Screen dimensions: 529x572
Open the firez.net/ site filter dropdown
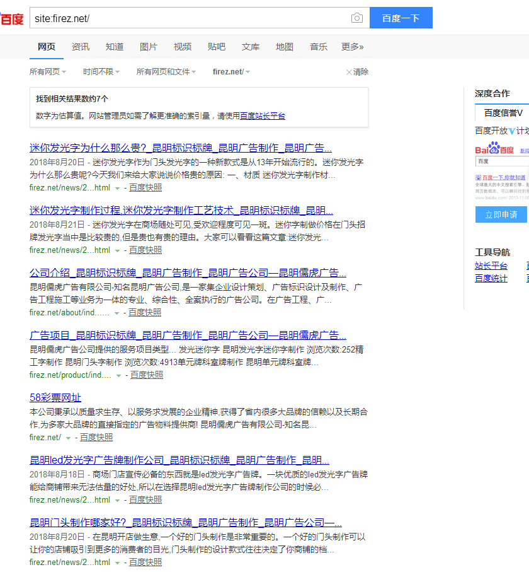pos(231,72)
